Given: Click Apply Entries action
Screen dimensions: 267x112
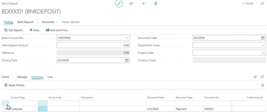Looking at the screenshot, I should [x=14, y=85].
